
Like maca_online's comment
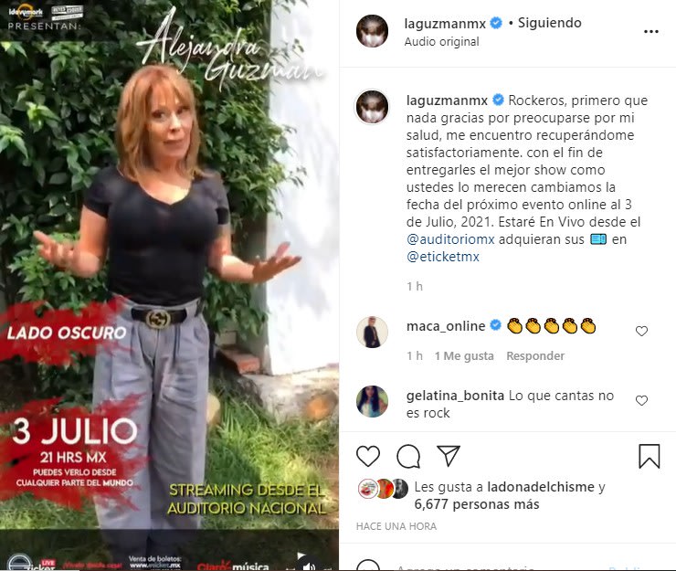pos(641,332)
